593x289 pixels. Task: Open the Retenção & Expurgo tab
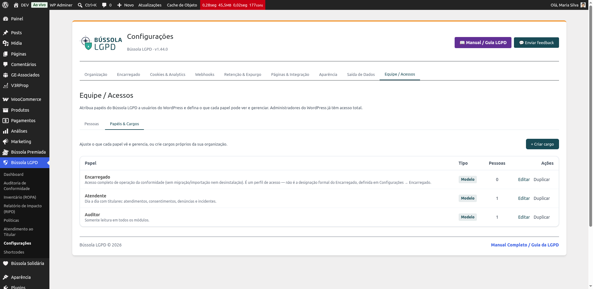(x=243, y=75)
